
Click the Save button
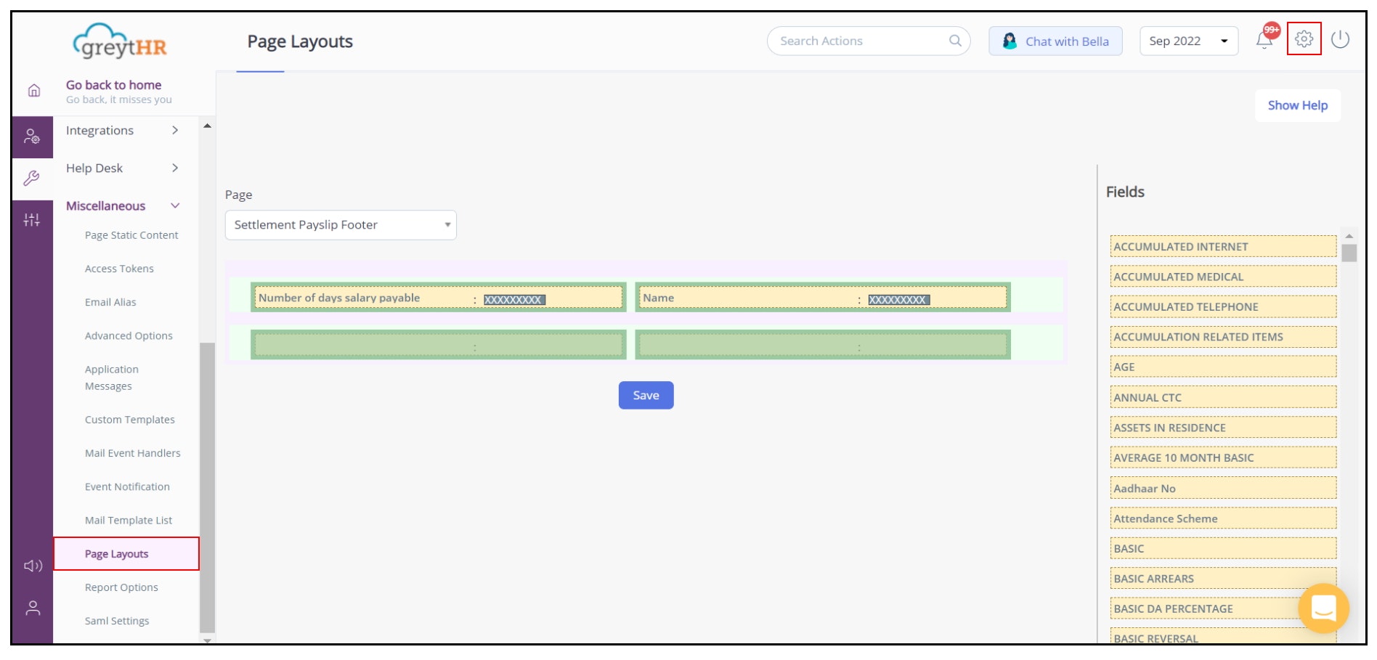click(x=646, y=395)
